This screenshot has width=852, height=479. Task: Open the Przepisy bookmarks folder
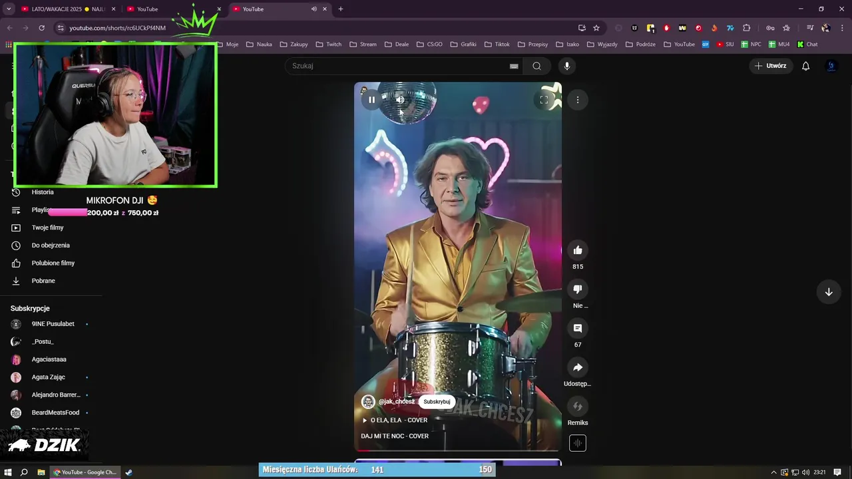pos(532,45)
